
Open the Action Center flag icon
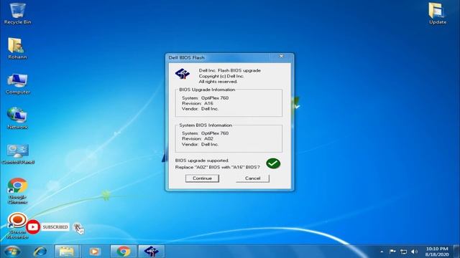[x=392, y=252]
